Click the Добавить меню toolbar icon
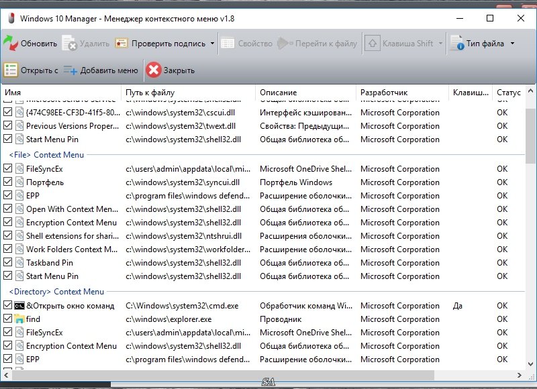The width and height of the screenshot is (537, 389). (x=70, y=70)
